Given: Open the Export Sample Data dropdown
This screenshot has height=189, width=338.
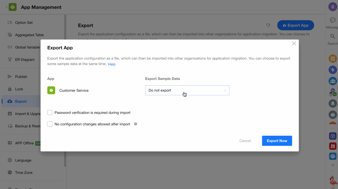Looking at the screenshot, I should (187, 90).
